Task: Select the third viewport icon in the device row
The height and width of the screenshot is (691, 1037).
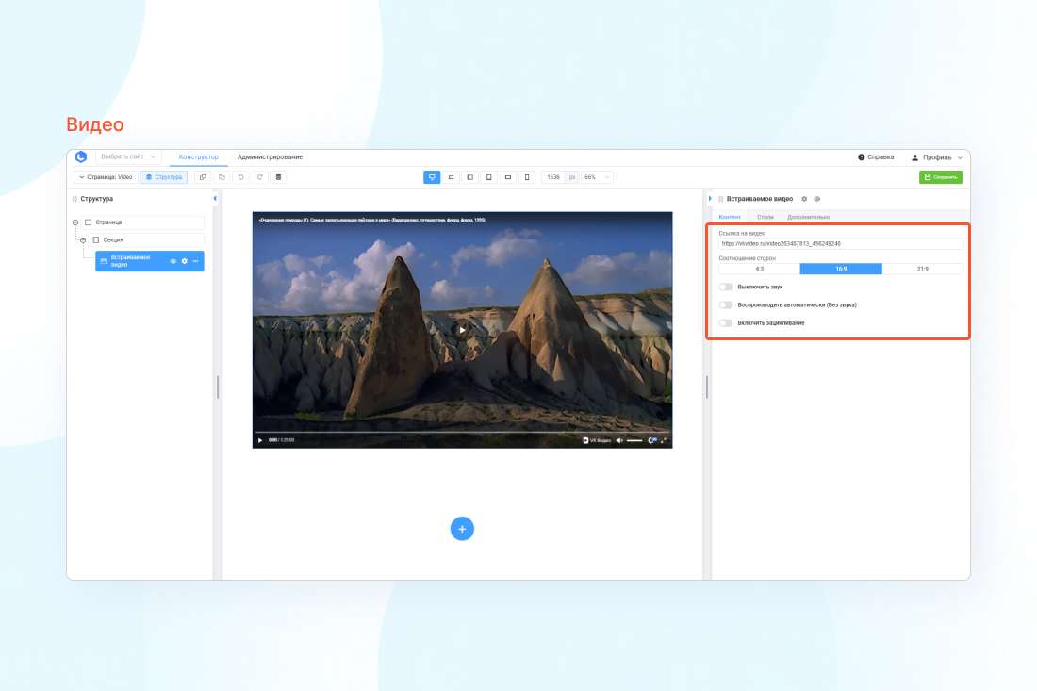Action: (x=470, y=177)
